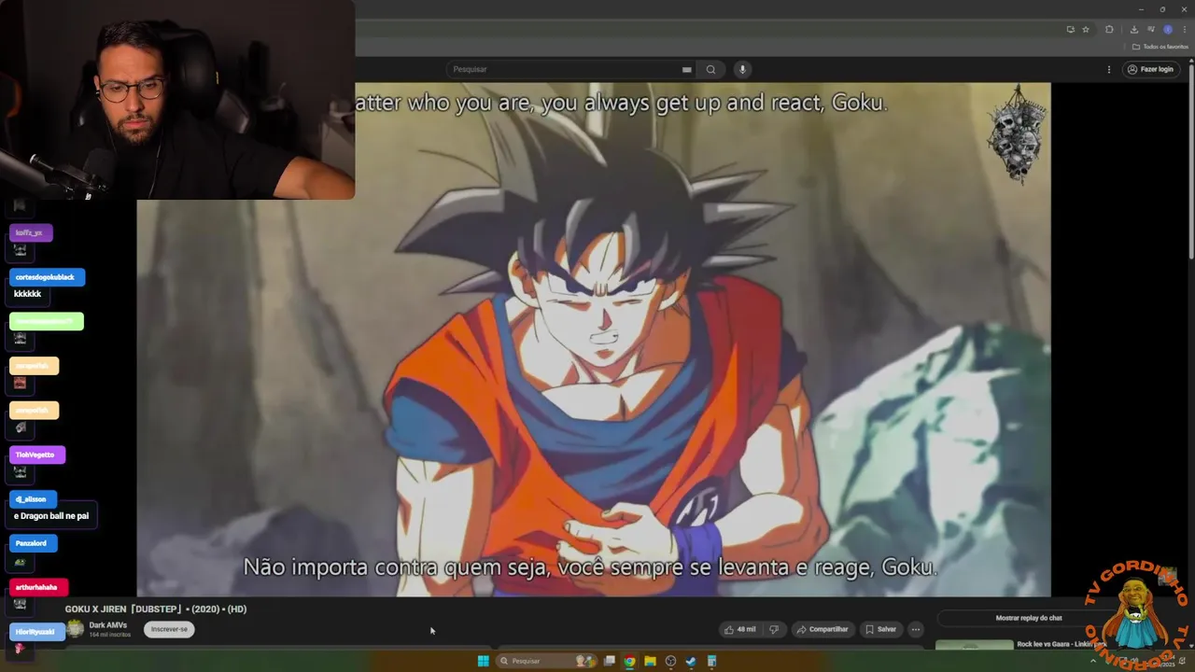Screen dimensions: 1195x672
Task: Open the Calculator taskbar icon
Action: [x=711, y=661]
